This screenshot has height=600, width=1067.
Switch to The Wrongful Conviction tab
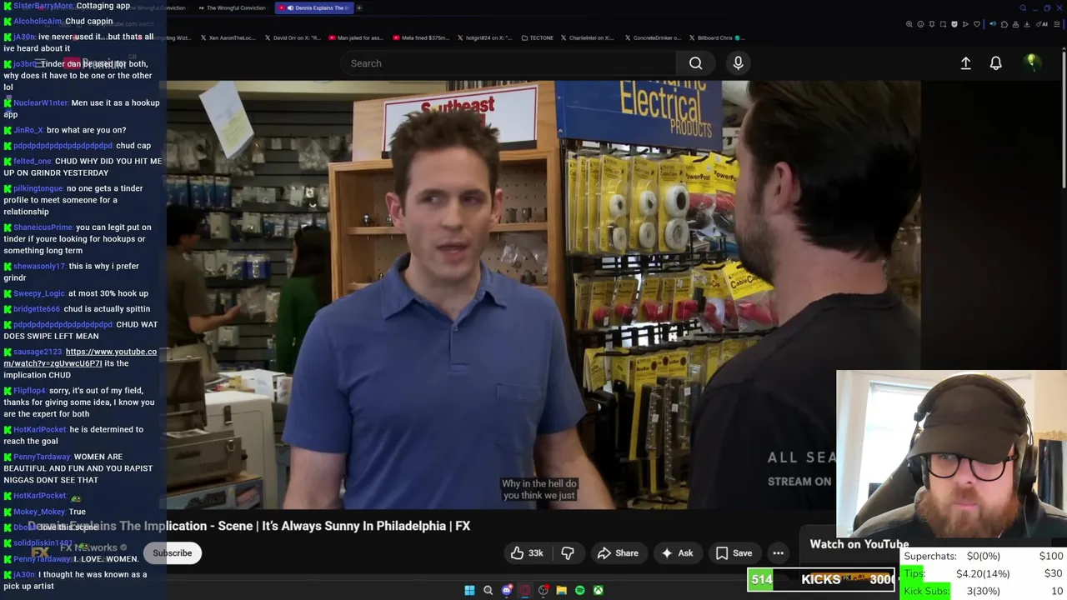(x=233, y=7)
